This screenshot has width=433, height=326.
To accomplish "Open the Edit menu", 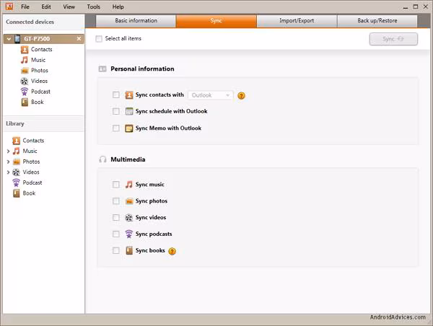I will pyautogui.click(x=46, y=6).
